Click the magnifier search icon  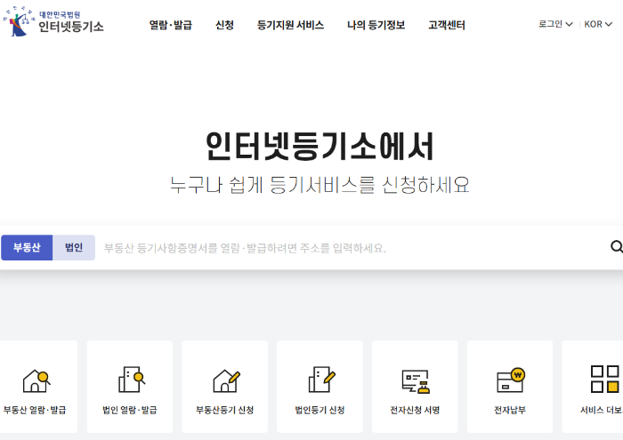coord(616,247)
